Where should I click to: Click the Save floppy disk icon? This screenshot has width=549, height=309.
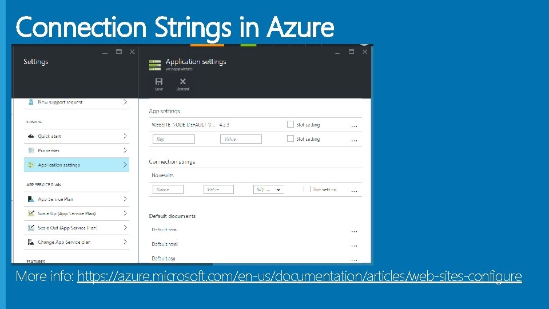(159, 82)
